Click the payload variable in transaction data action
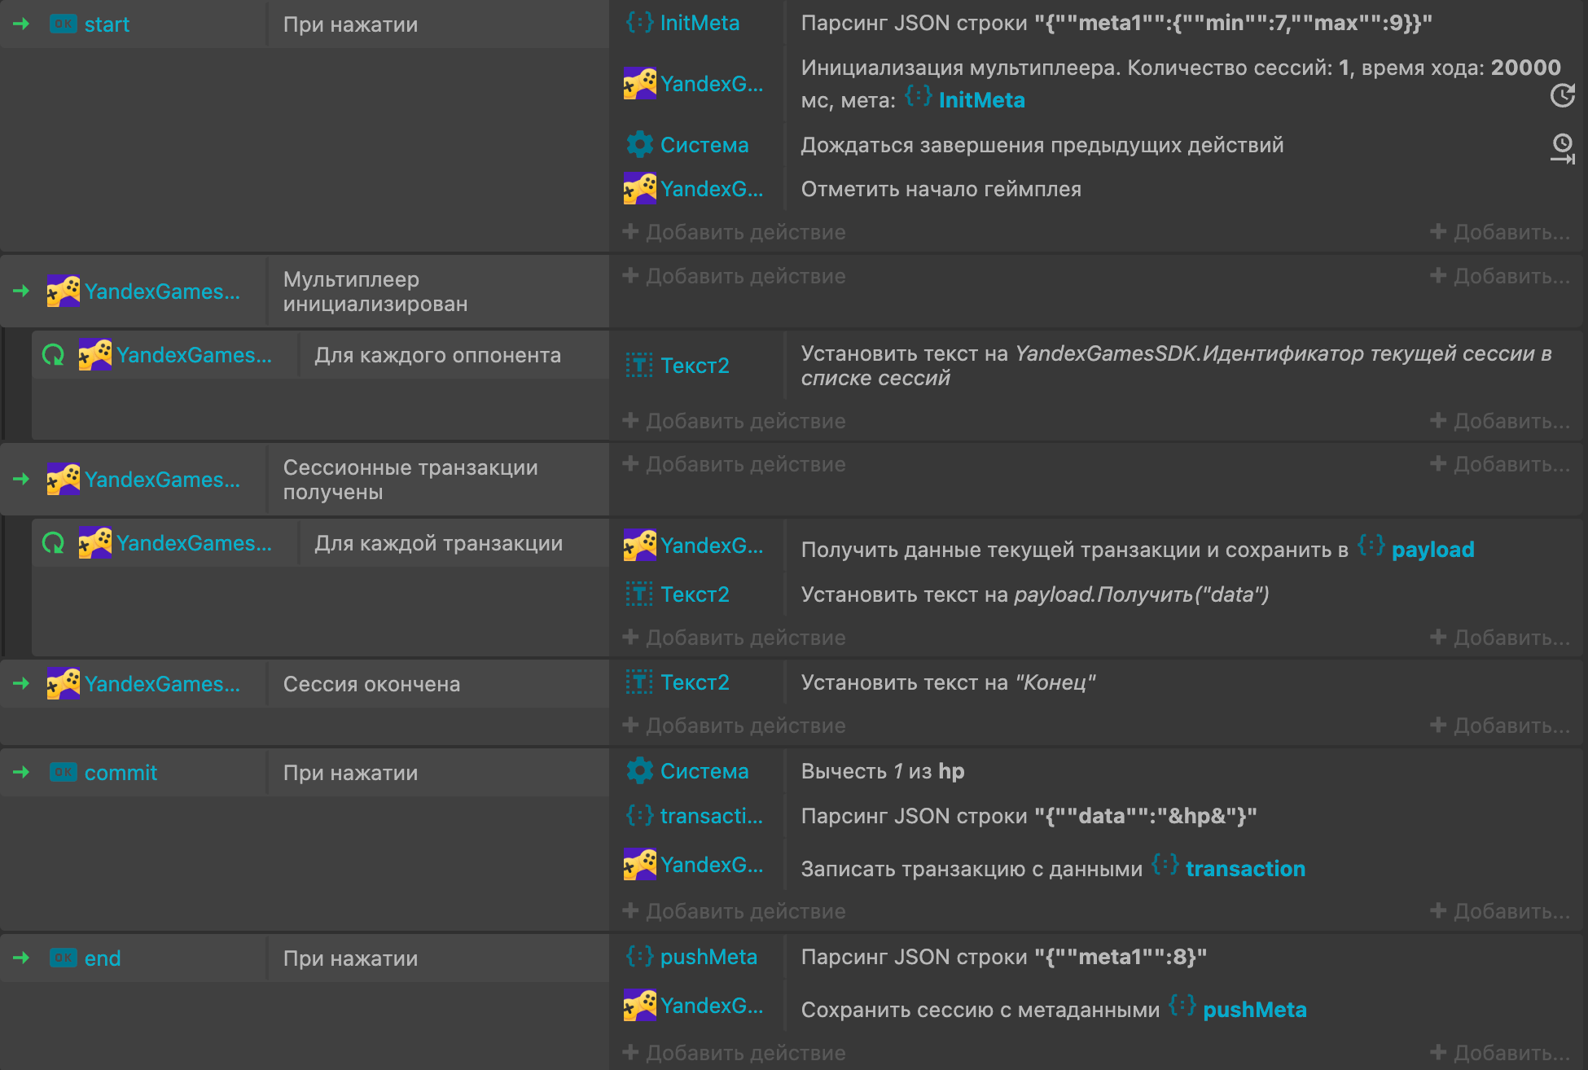 click(1432, 550)
